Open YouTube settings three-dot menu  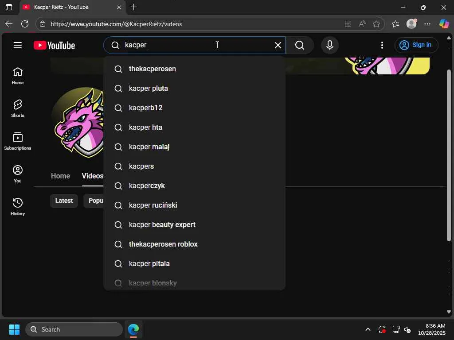(382, 45)
